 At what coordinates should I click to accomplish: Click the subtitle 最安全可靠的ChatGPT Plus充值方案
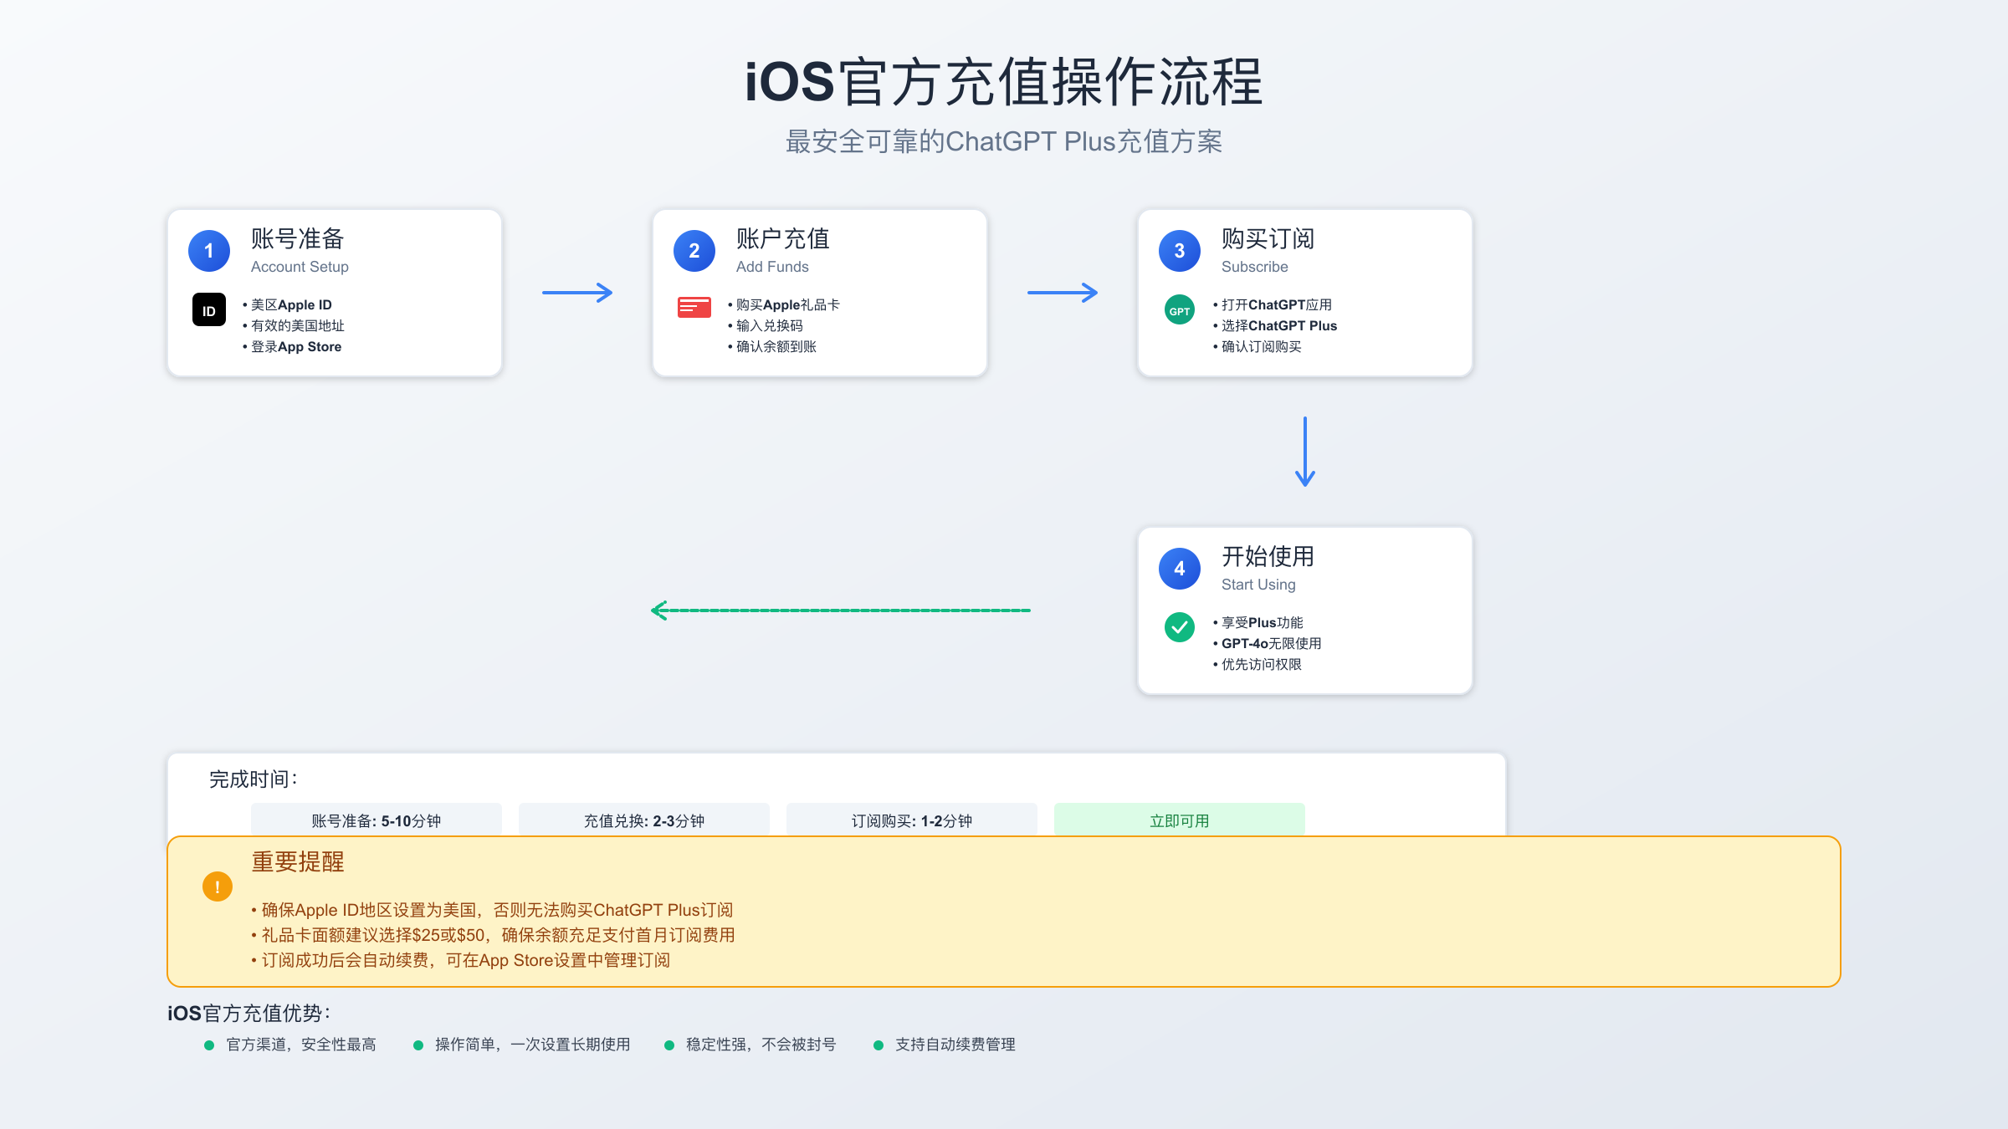pos(1004,141)
